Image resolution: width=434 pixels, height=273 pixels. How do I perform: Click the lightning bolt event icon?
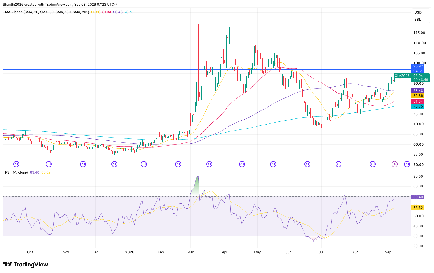point(394,164)
